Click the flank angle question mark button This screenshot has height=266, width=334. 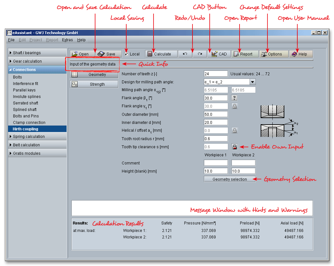(x=234, y=98)
